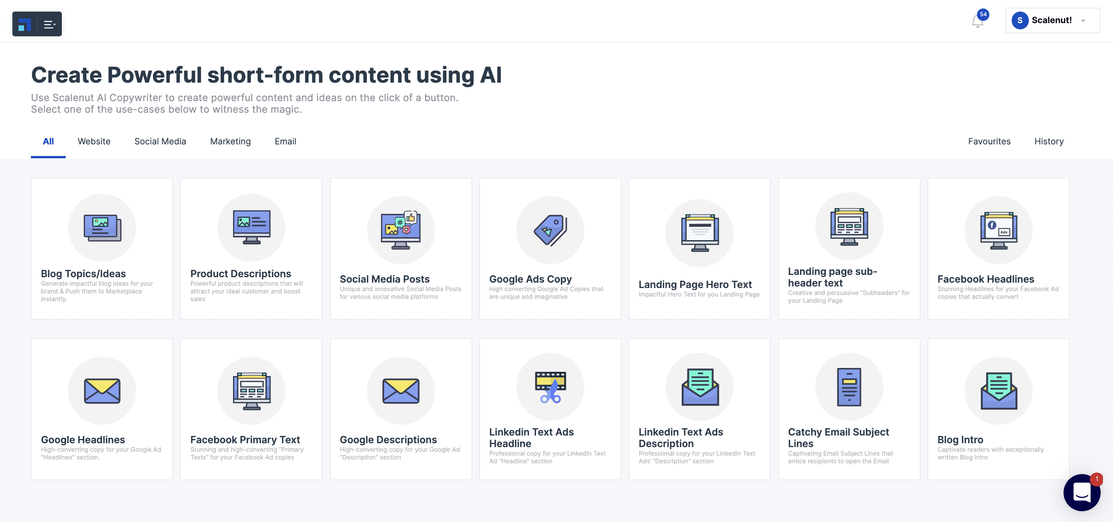Open the Email tab

tap(285, 142)
